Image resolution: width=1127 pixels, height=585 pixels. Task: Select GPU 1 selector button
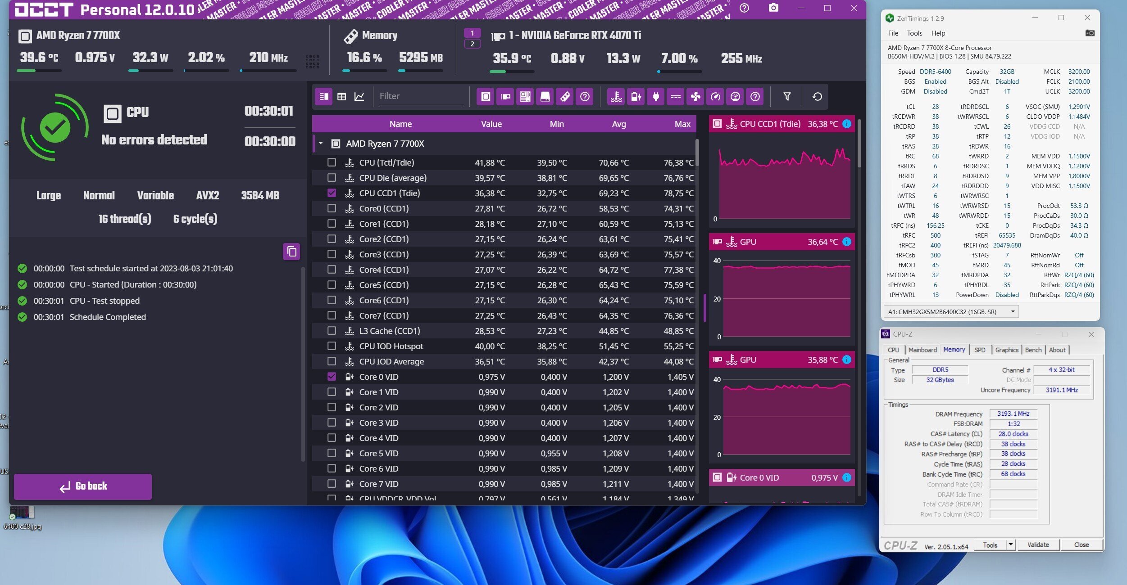coord(472,33)
